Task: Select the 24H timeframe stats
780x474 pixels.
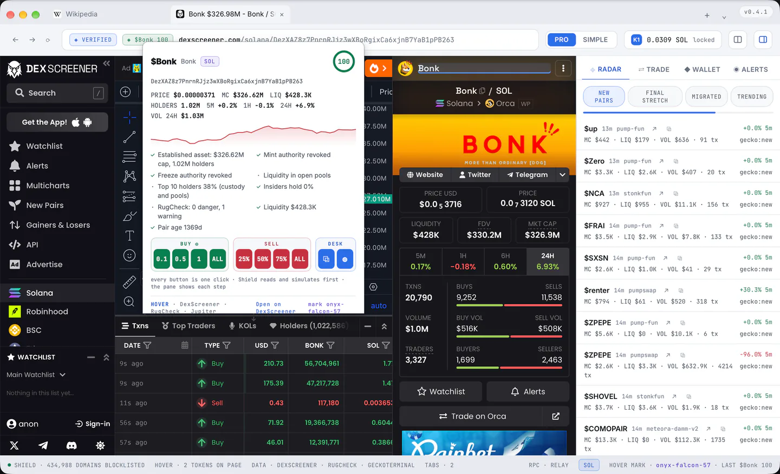Action: click(548, 261)
